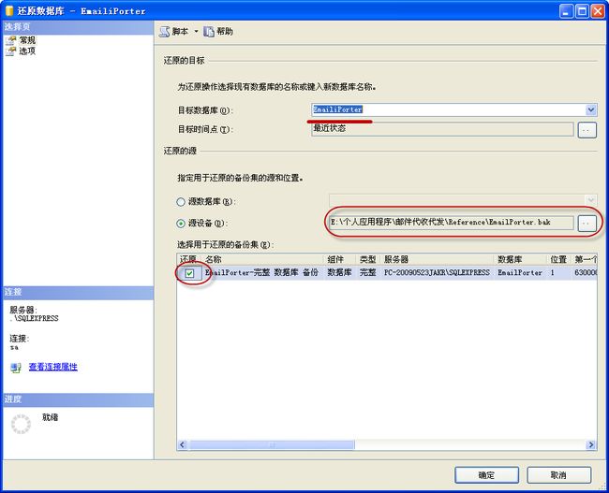Click the PC-20090523JAKR\SQLEXPRESS server cell
The image size is (609, 493).
[x=437, y=272]
